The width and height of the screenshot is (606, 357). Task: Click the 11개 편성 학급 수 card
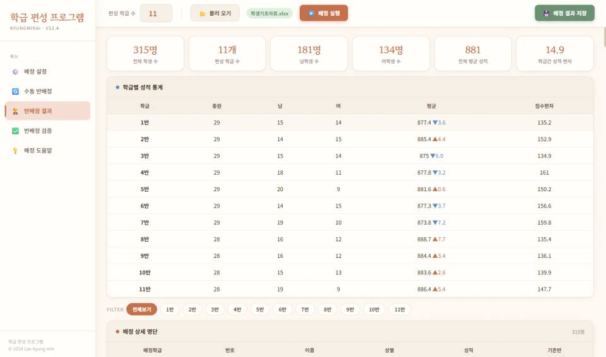pos(227,54)
